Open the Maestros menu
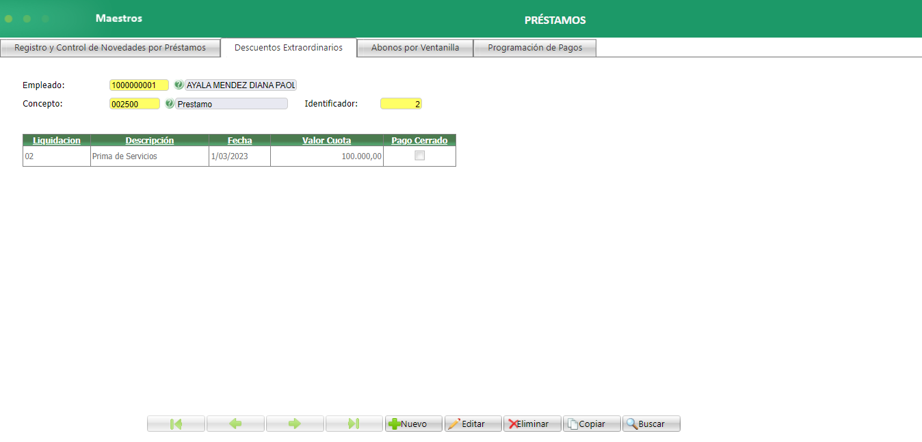922x442 pixels. (120, 18)
